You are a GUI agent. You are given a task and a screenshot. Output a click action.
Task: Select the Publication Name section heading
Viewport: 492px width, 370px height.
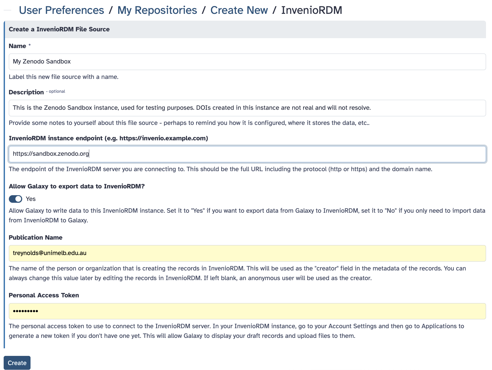coord(35,237)
